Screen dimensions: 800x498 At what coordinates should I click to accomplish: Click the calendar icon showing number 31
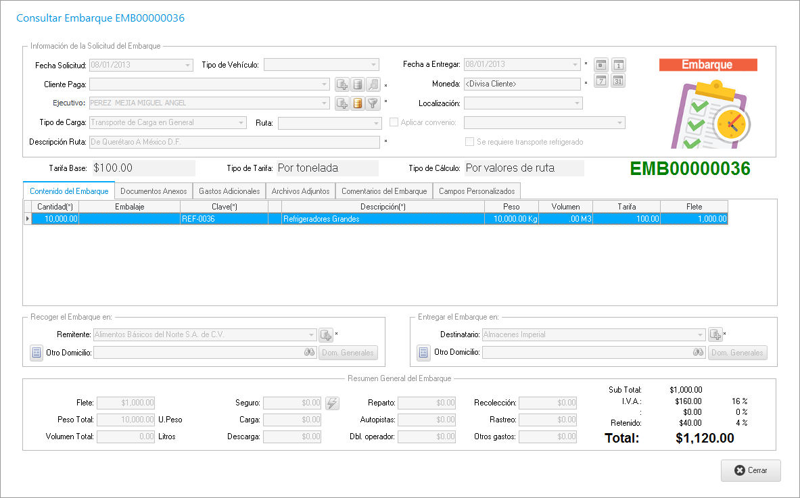pyautogui.click(x=618, y=81)
